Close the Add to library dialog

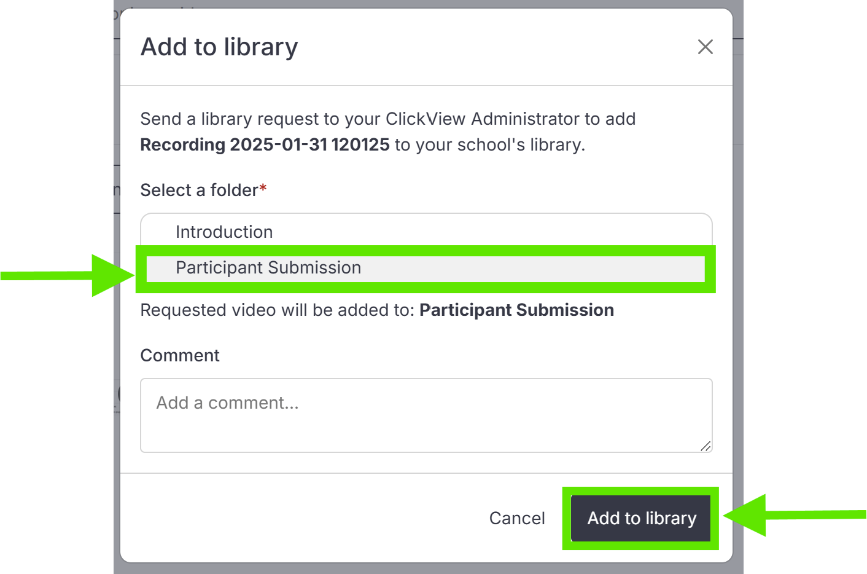pyautogui.click(x=705, y=47)
